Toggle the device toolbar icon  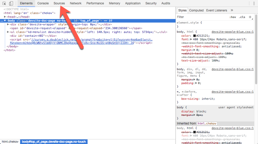11,3
